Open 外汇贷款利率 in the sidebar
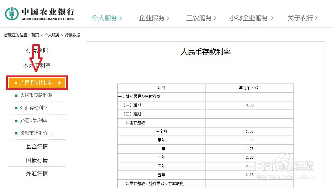This screenshot has height=188, width=333. (x=34, y=120)
